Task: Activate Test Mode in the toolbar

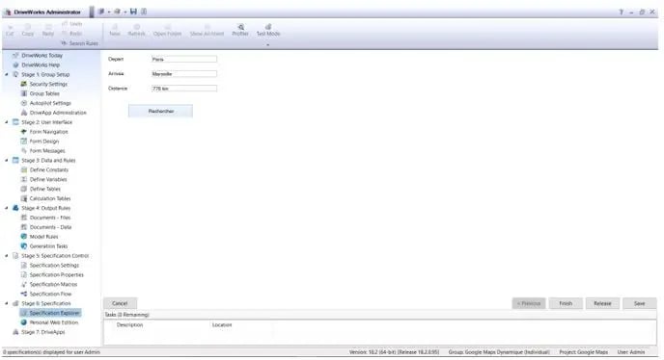Action: click(x=268, y=30)
